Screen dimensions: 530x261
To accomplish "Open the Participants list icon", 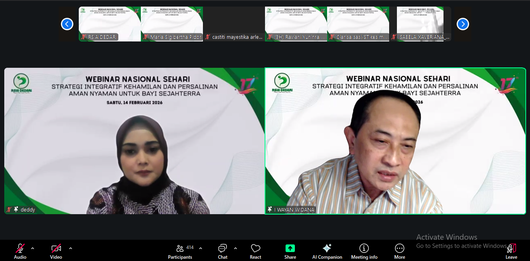I will pos(180,249).
